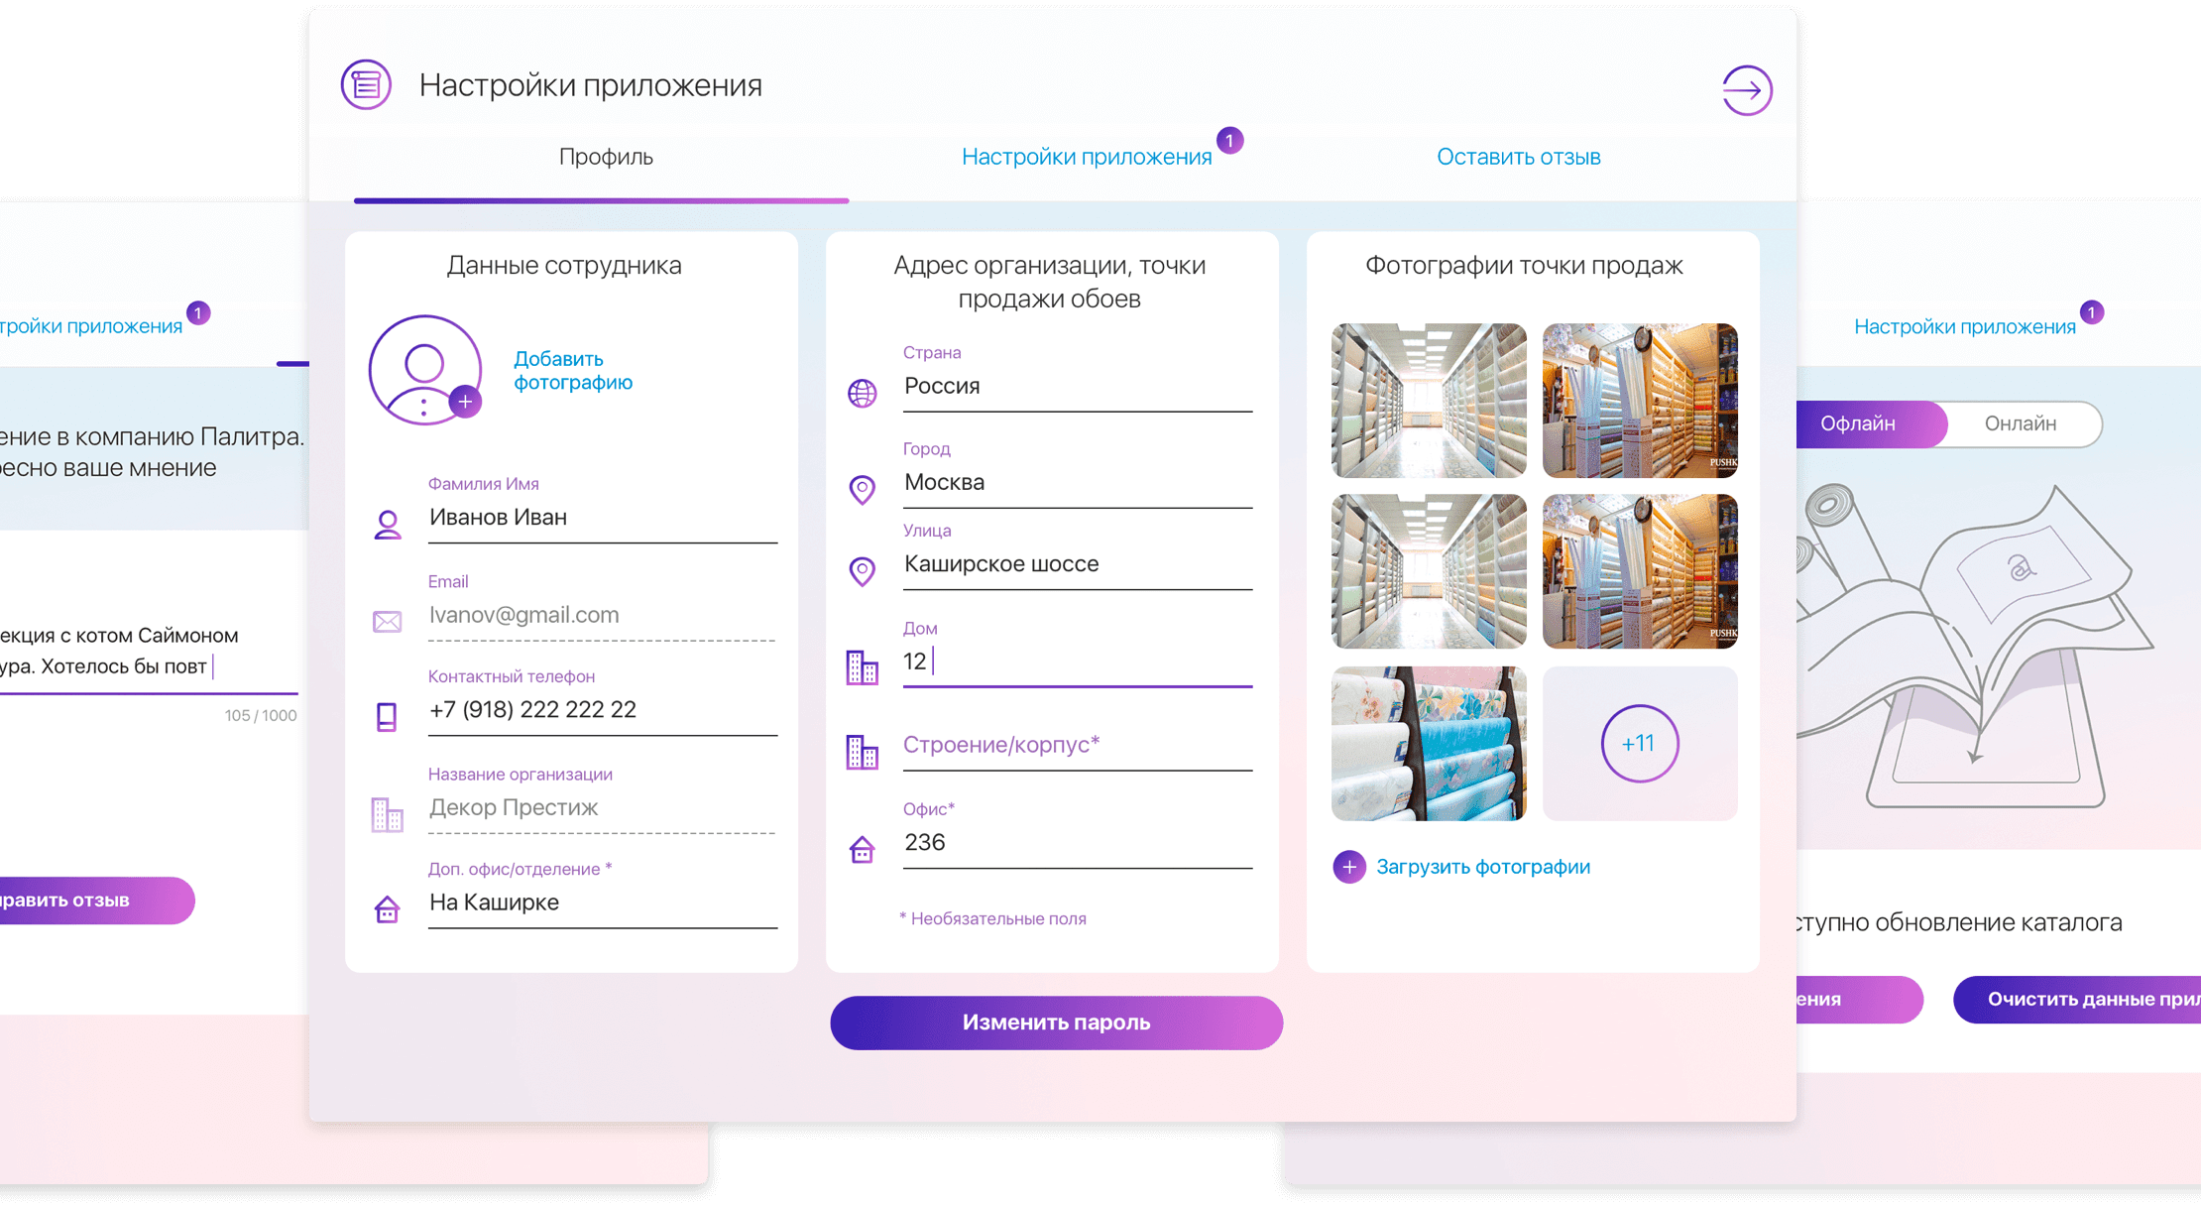Open Настройки приложения tab in right background window
Image resolution: width=2201 pixels, height=1205 pixels.
1964,326
